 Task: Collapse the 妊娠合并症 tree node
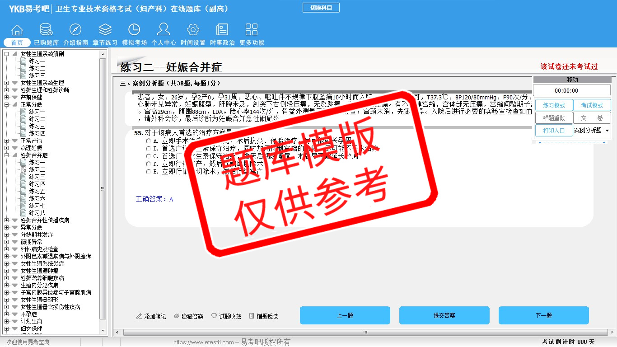coord(7,155)
